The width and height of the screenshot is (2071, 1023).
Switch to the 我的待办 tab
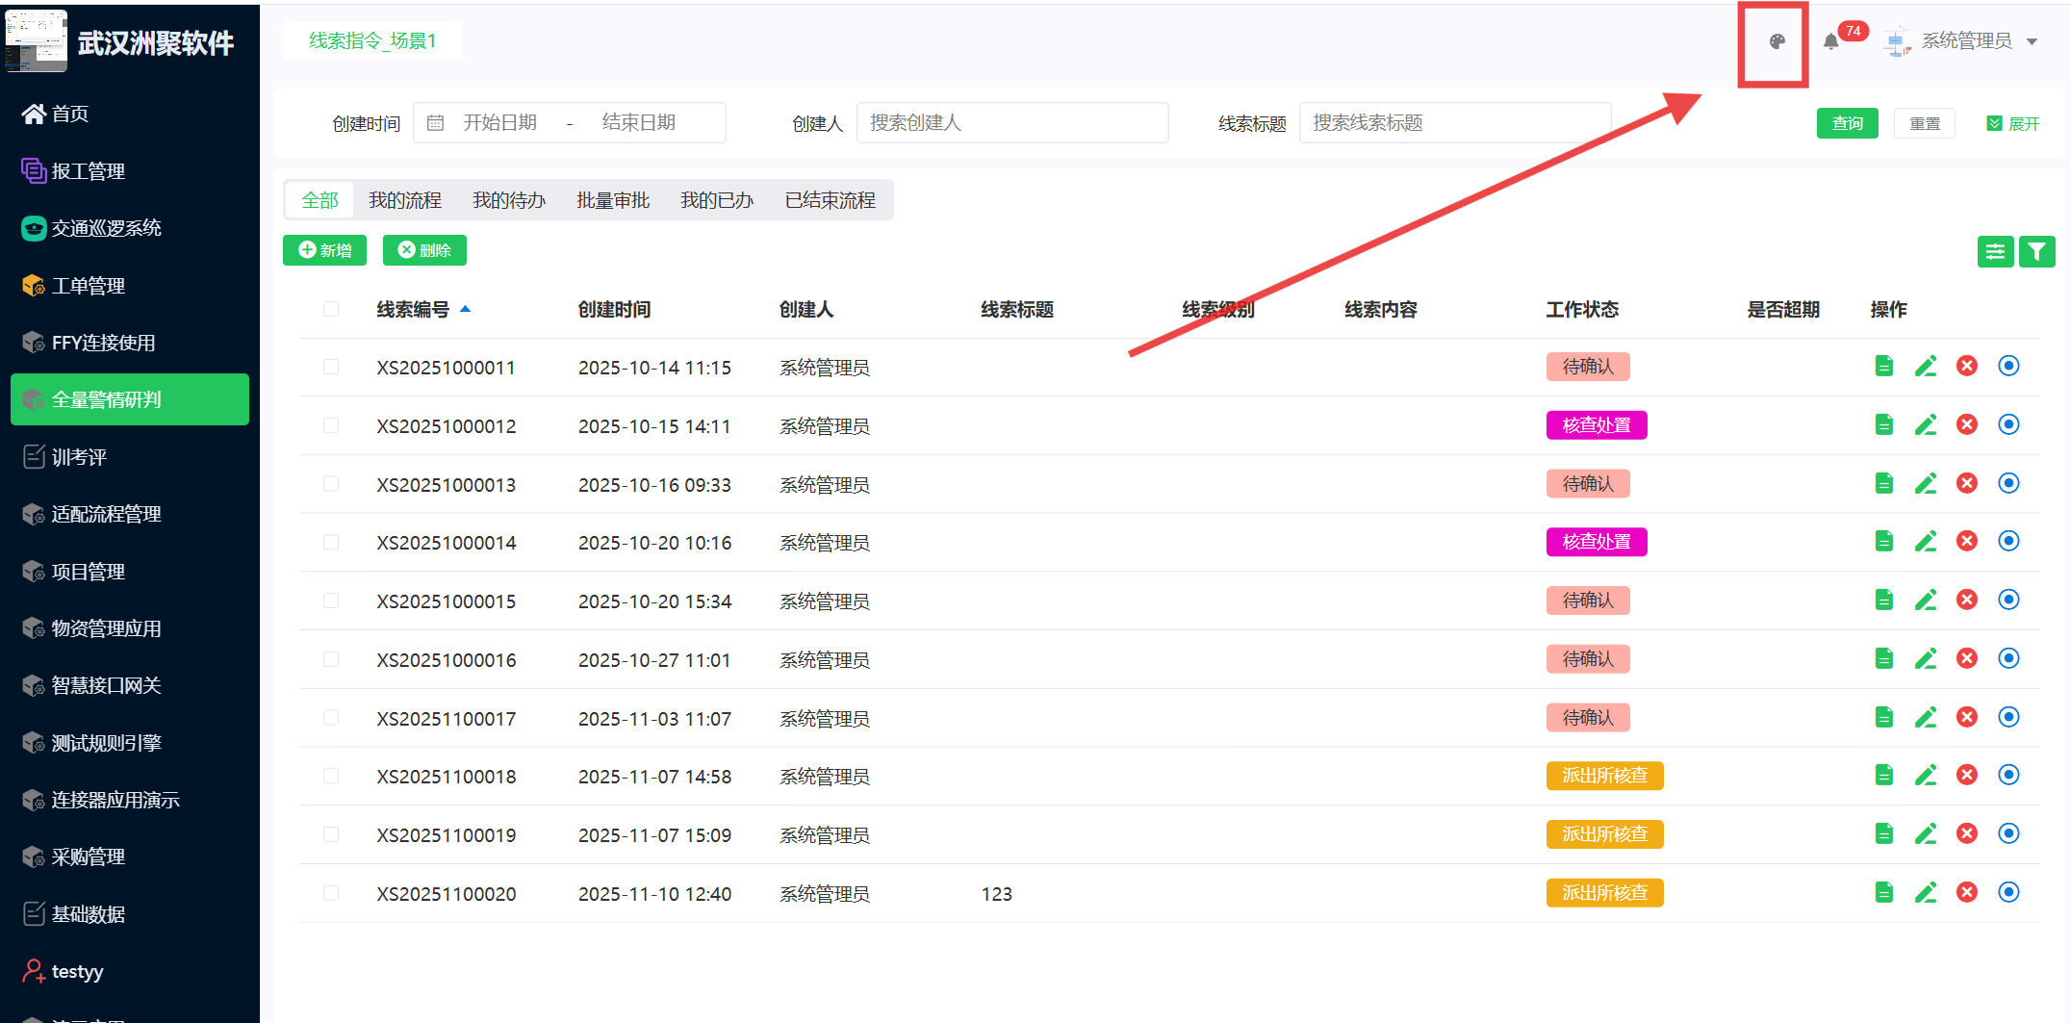tap(508, 200)
